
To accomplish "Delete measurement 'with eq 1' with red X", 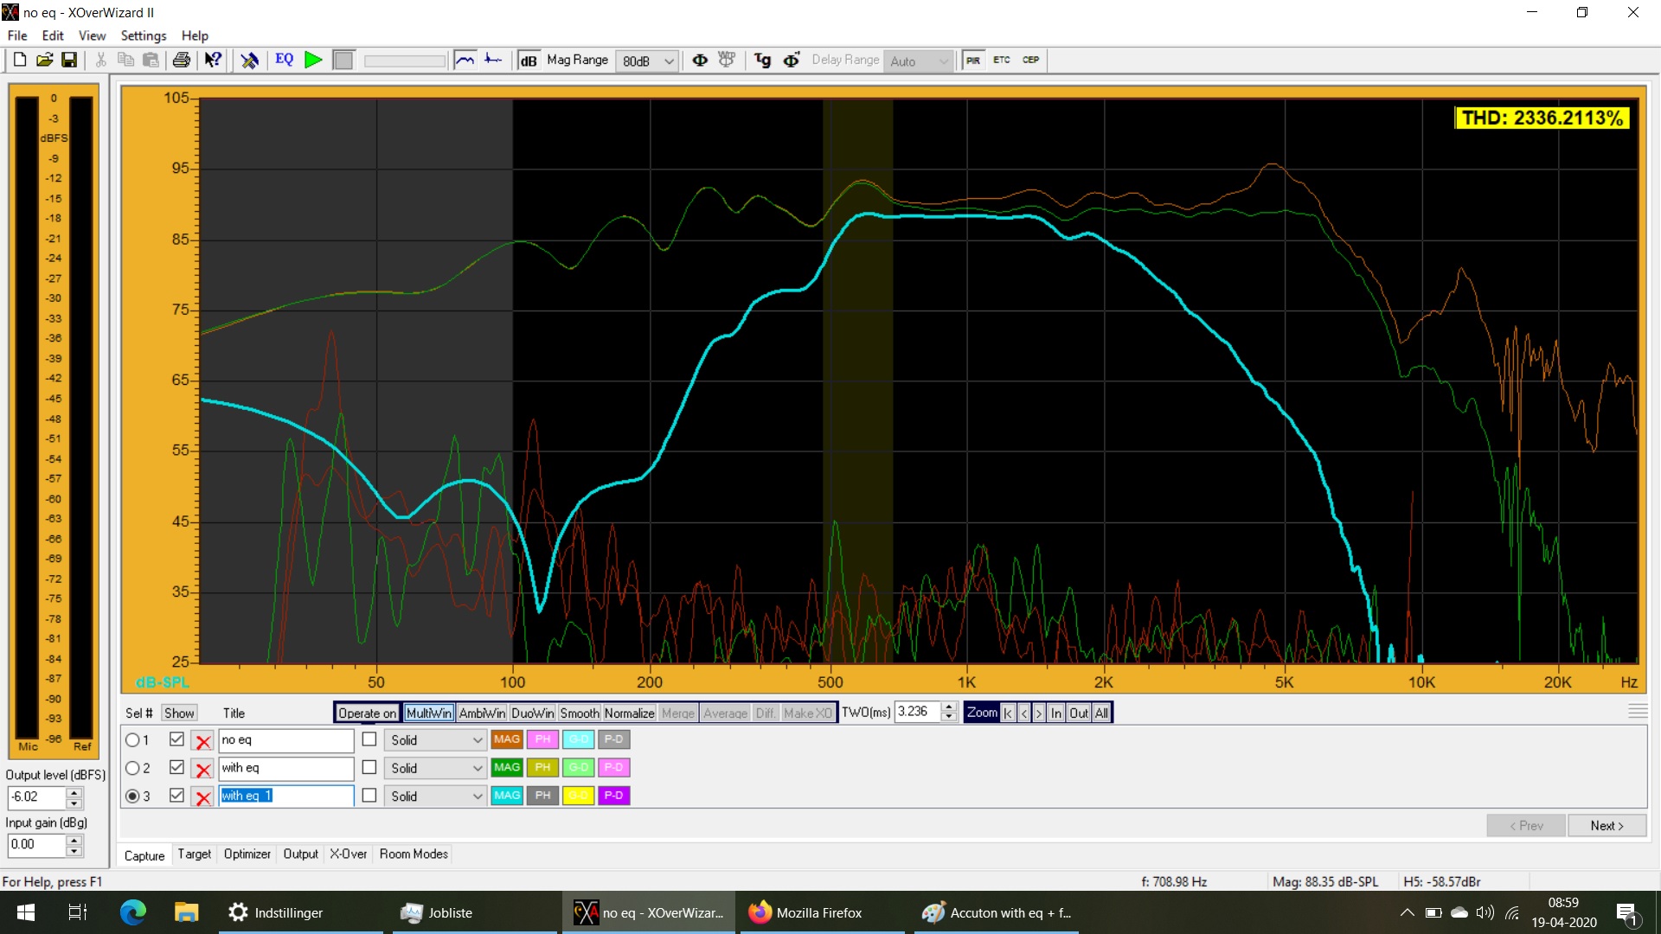I will (203, 796).
